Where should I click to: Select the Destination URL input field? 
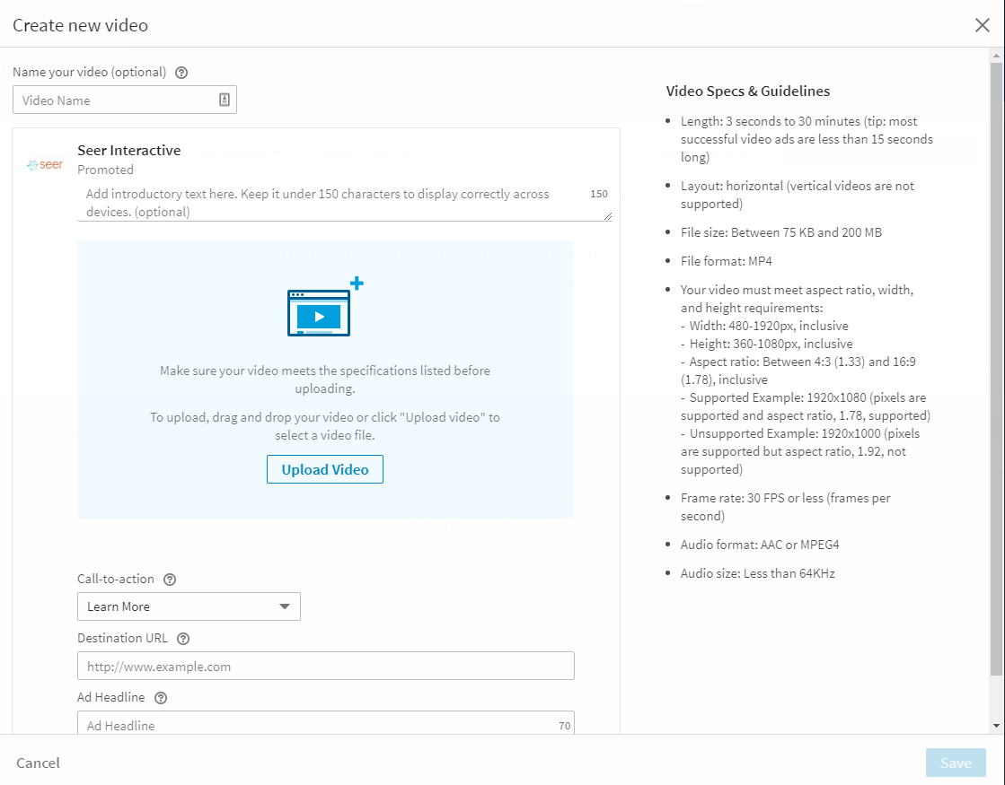[325, 667]
